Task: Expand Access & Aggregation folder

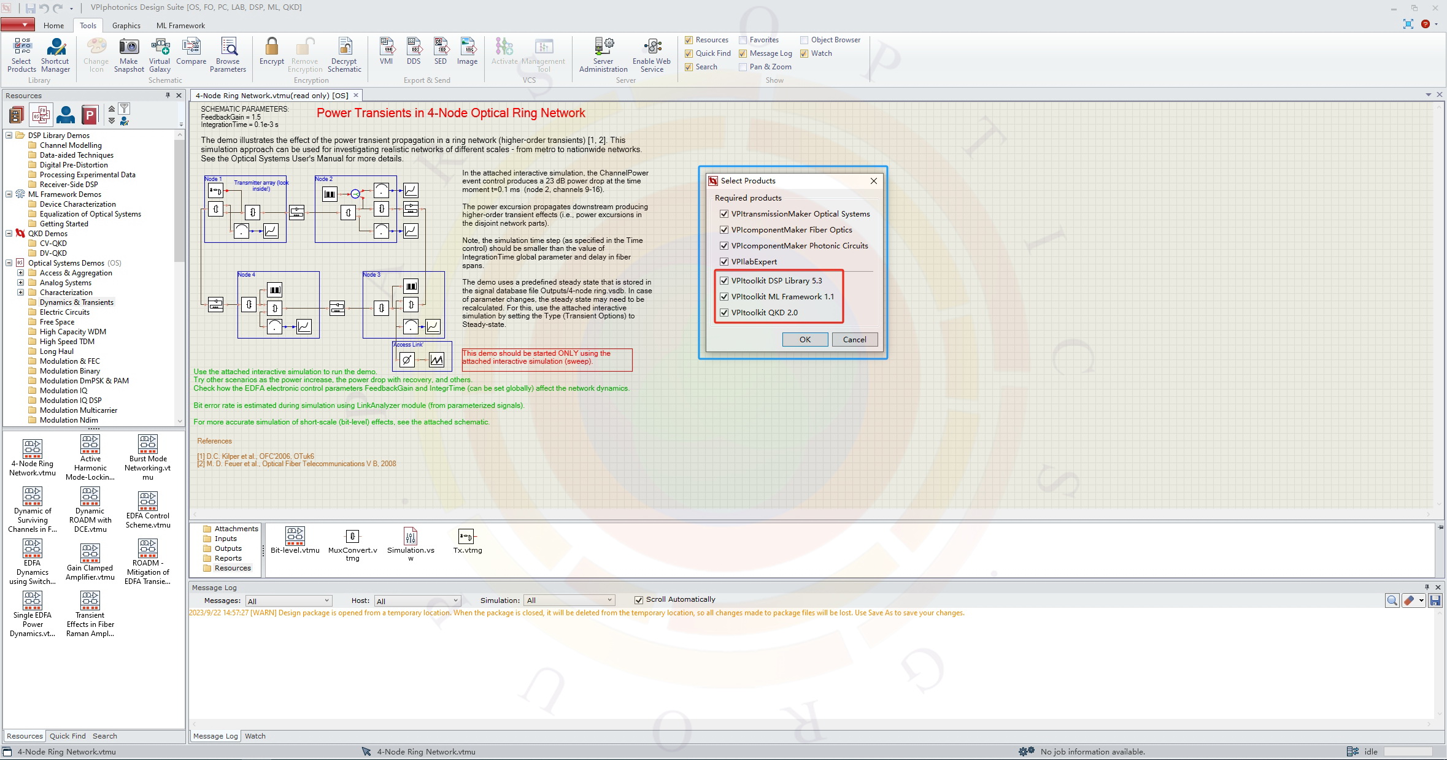Action: point(20,273)
